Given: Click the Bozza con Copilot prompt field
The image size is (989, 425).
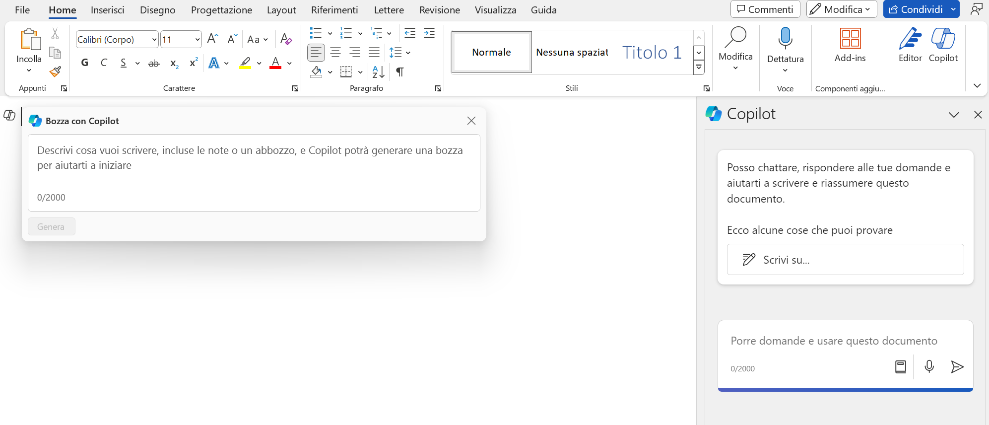Looking at the screenshot, I should [254, 173].
